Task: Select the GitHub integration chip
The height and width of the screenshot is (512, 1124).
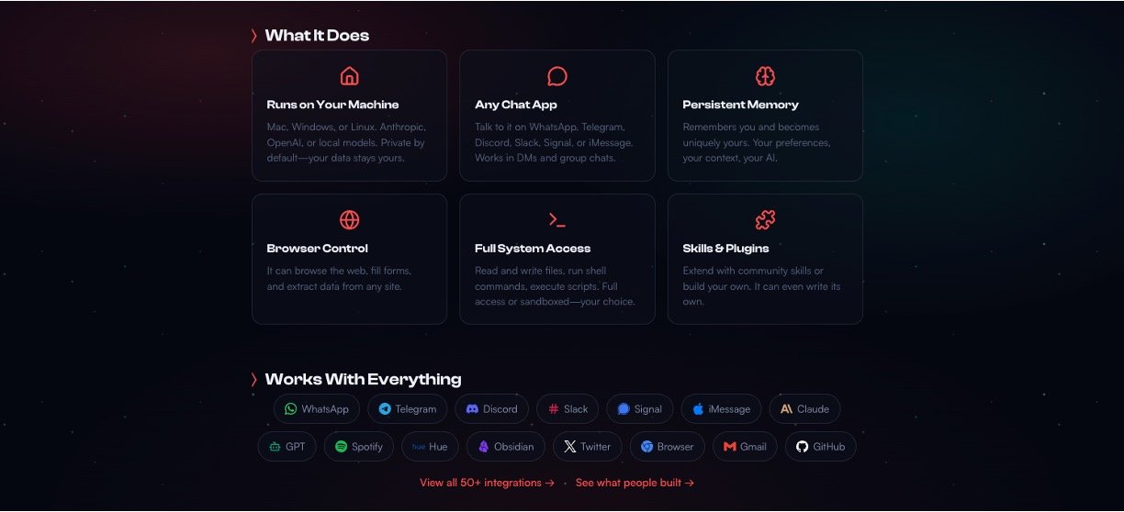Action: tap(820, 447)
